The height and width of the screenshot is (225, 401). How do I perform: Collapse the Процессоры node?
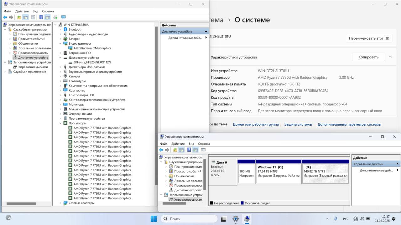click(x=61, y=123)
